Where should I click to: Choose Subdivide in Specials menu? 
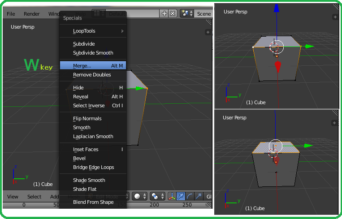(93, 44)
